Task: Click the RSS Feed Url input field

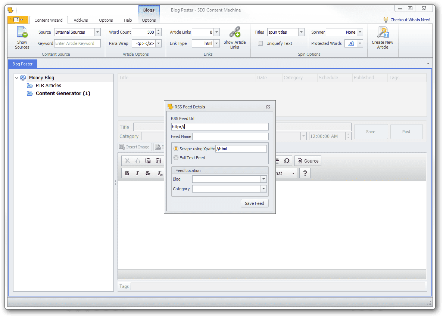Action: click(220, 127)
